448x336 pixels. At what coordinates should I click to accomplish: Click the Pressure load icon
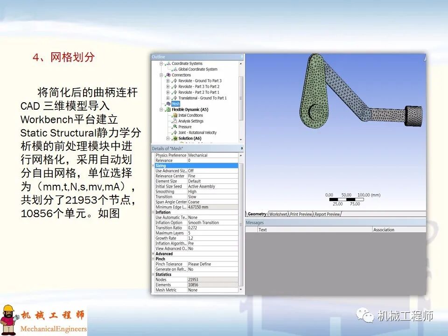click(x=175, y=127)
